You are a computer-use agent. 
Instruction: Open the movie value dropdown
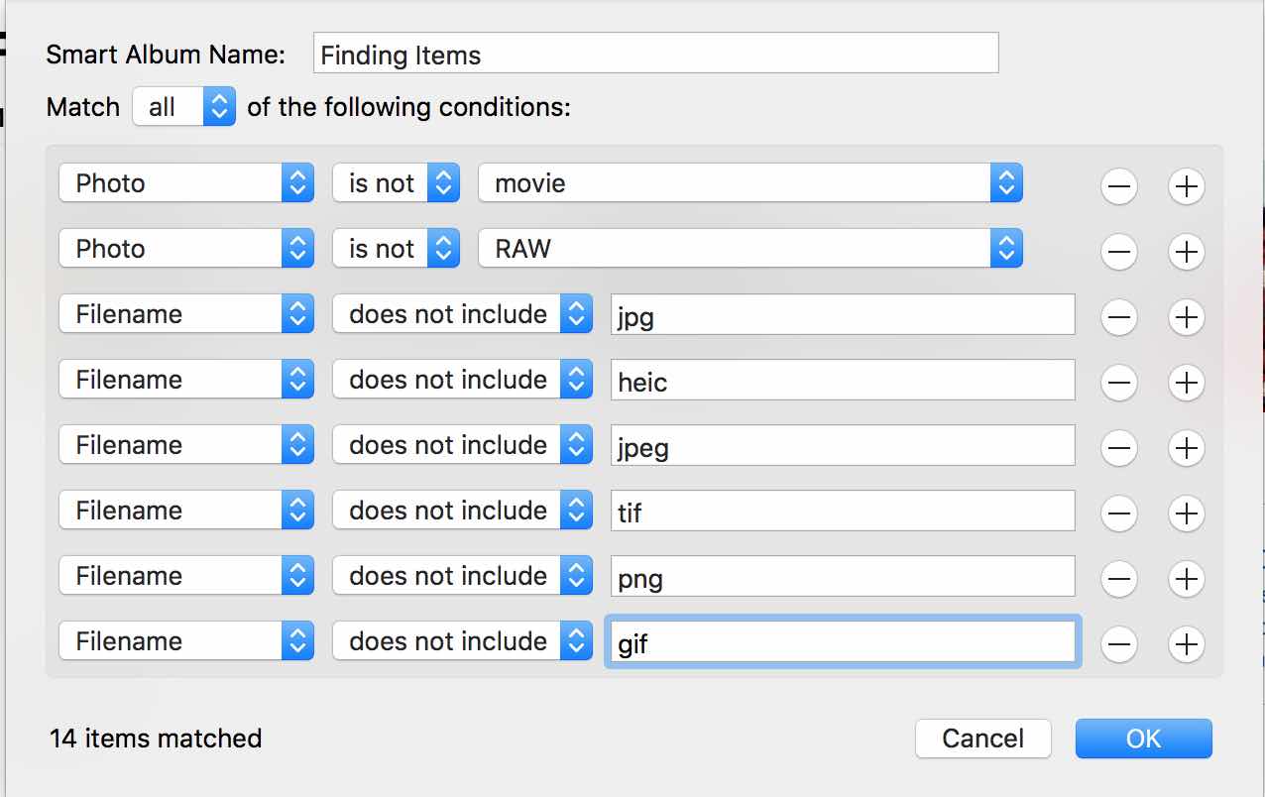coord(749,183)
